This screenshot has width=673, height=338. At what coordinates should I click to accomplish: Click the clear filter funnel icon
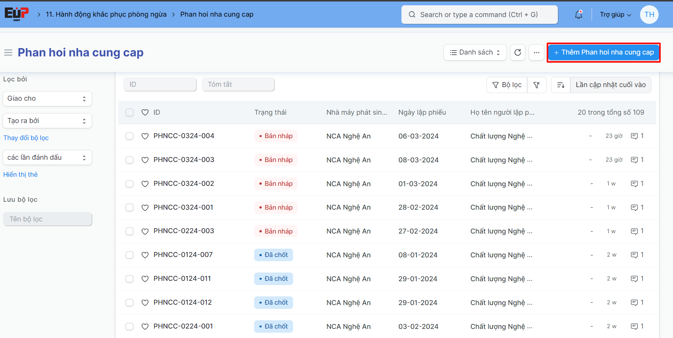(536, 85)
